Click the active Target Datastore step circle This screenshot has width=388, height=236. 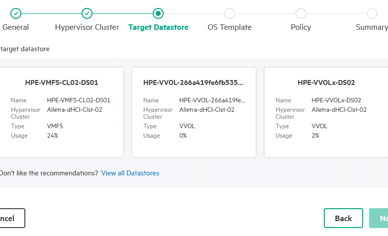tap(158, 13)
